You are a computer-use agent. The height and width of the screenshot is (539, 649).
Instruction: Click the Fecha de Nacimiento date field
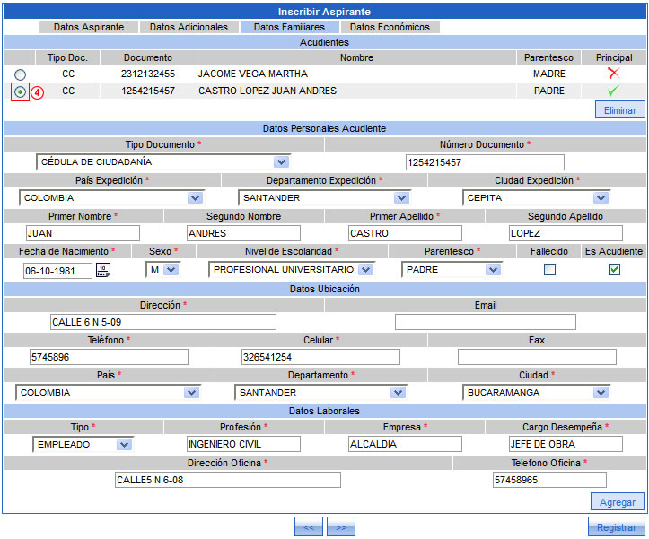pos(57,271)
